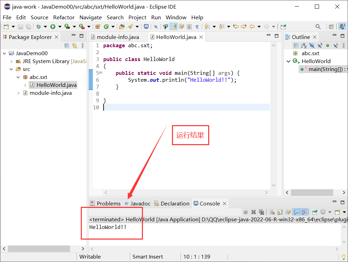Click the Pin Editor icon in main toolbar
348x262 pixels.
pyautogui.click(x=283, y=27)
